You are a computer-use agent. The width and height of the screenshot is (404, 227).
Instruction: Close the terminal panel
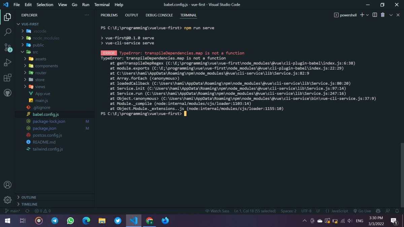pos(398,15)
